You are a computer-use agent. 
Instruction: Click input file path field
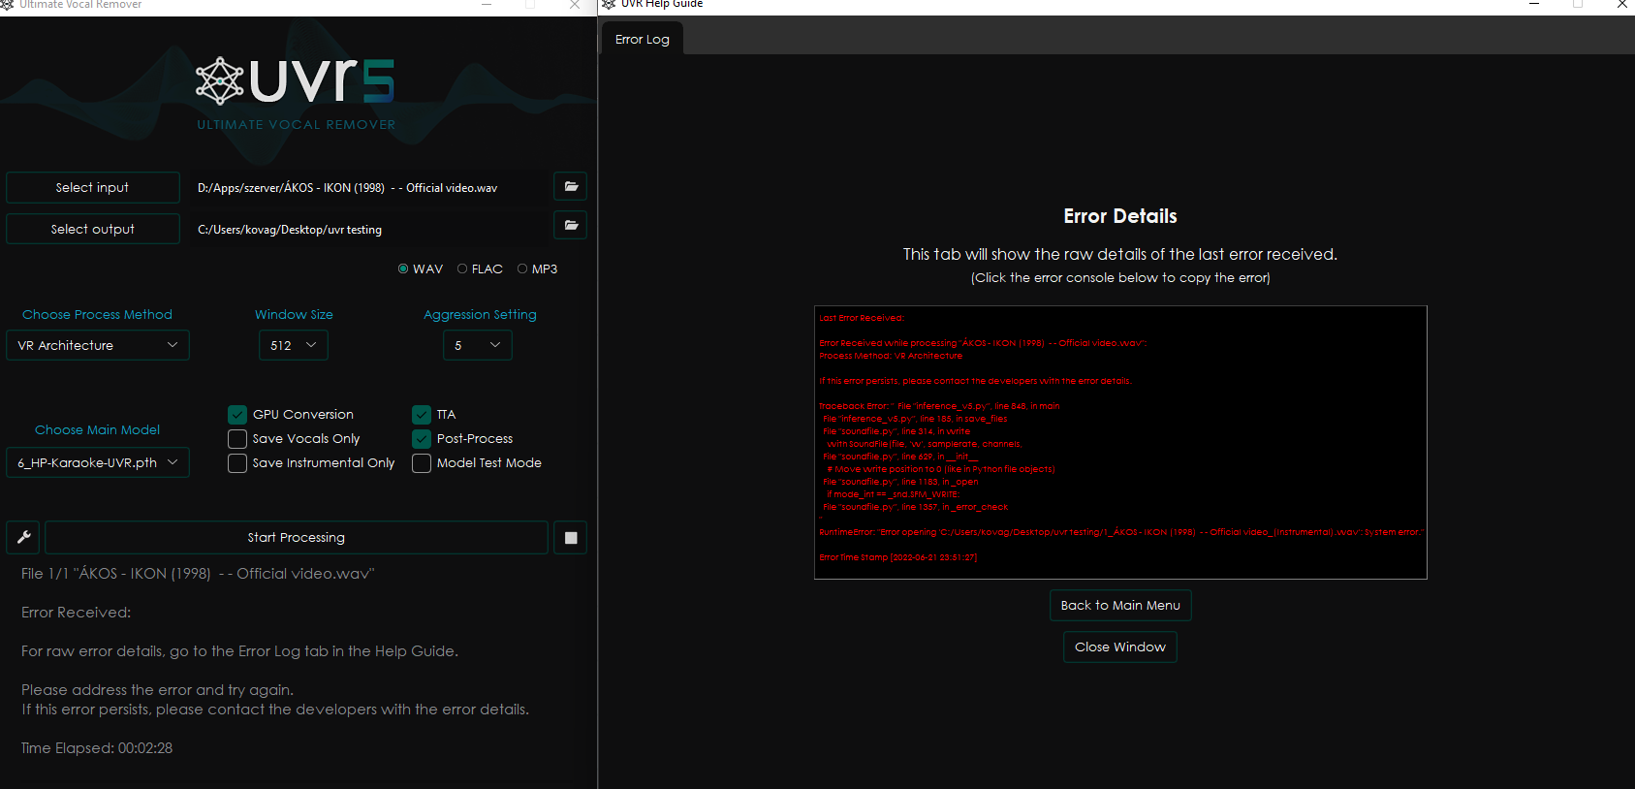pyautogui.click(x=368, y=188)
